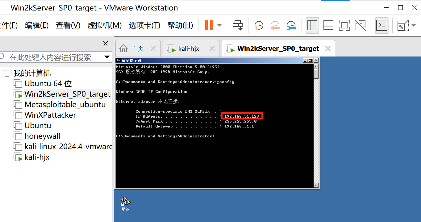Close the Win2kServer_SP0_target tab
Image resolution: width=421 pixels, height=222 pixels.
tap(328, 48)
